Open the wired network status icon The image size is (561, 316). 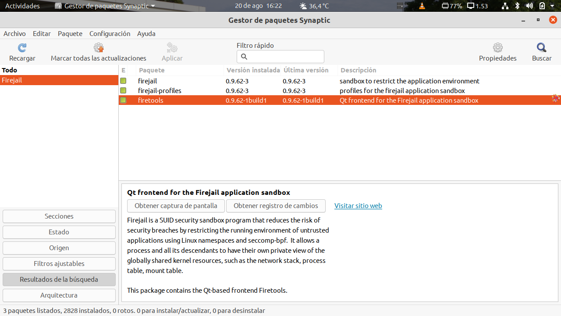pyautogui.click(x=505, y=6)
